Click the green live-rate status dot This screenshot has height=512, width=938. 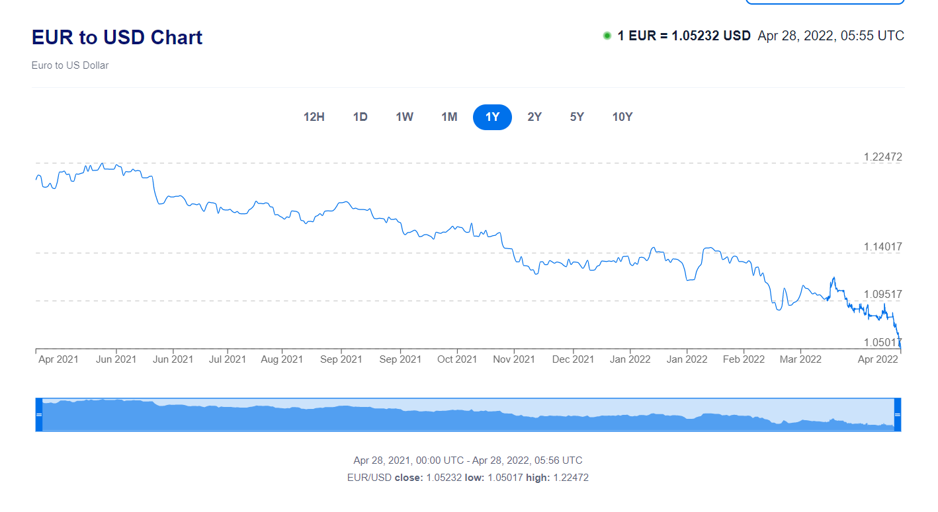click(607, 36)
